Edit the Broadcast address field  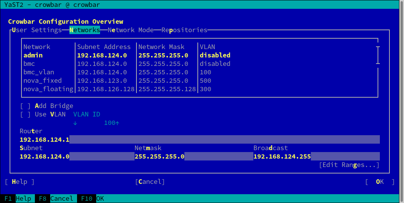click(x=316, y=156)
